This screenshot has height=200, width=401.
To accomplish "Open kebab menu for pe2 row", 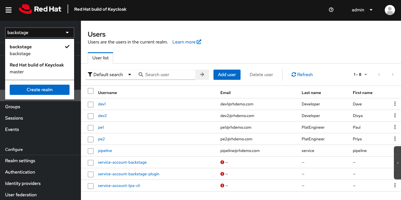I will (x=395, y=139).
